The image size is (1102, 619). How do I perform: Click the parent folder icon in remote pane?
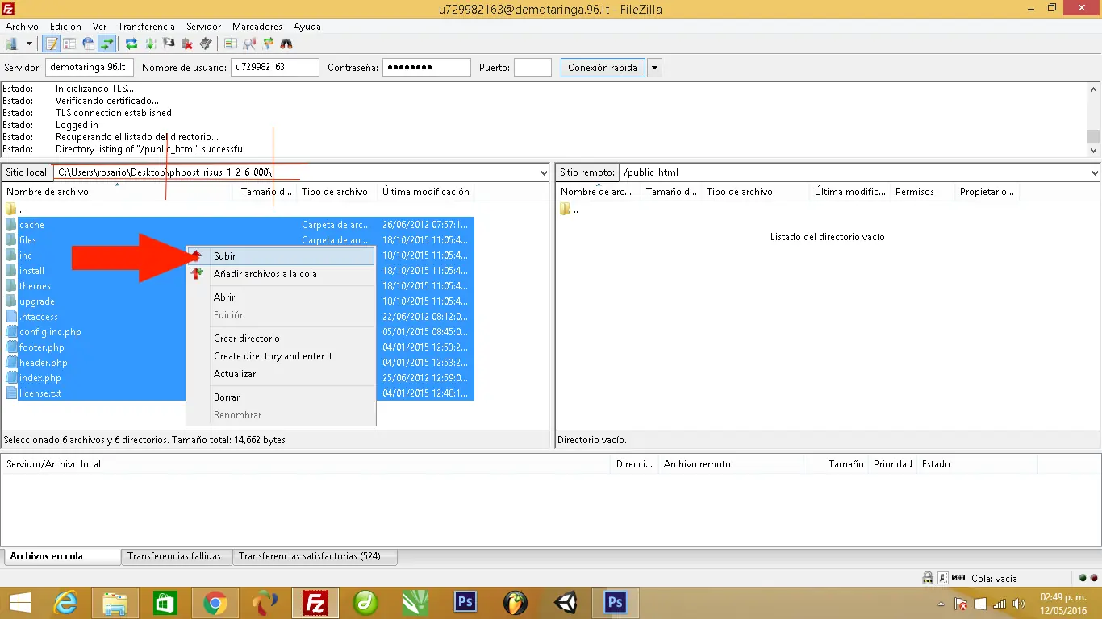point(565,210)
